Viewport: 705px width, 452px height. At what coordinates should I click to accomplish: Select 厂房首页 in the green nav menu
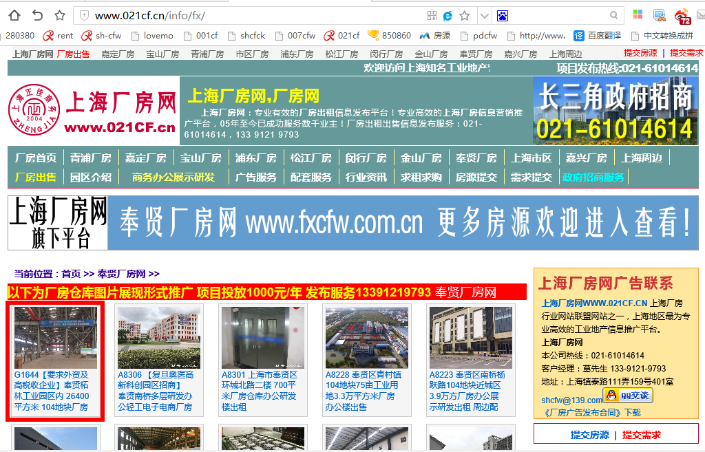click(x=36, y=158)
